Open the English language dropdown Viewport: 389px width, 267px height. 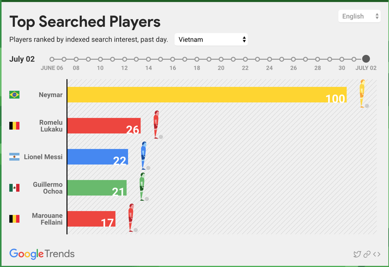click(359, 16)
